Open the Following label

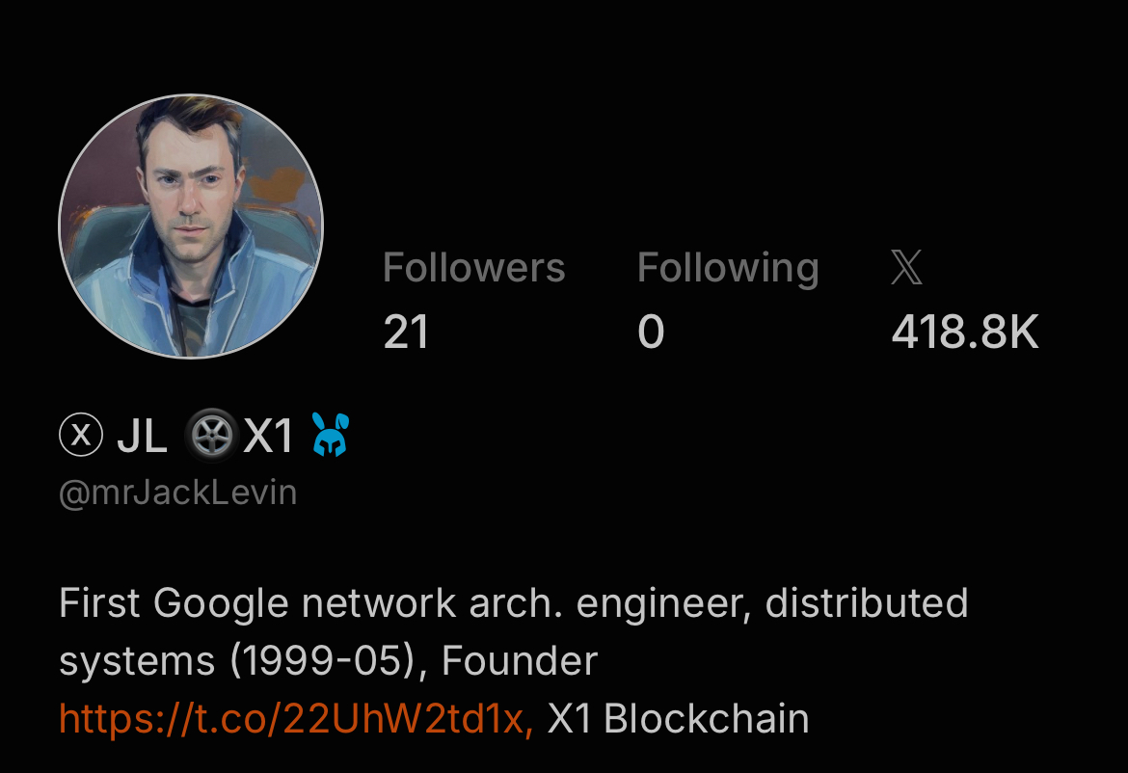[x=728, y=269]
